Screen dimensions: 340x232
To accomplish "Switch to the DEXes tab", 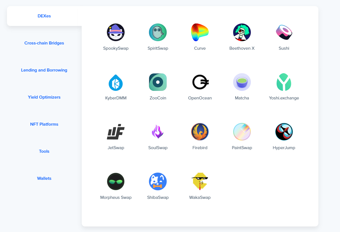I will 44,16.
